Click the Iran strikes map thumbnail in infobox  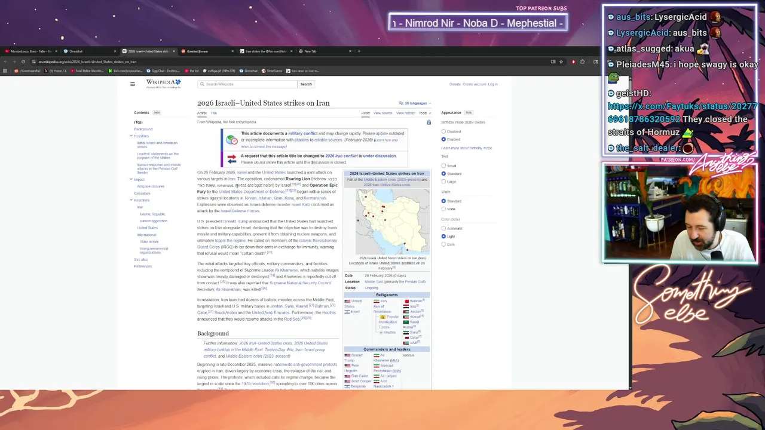point(393,222)
